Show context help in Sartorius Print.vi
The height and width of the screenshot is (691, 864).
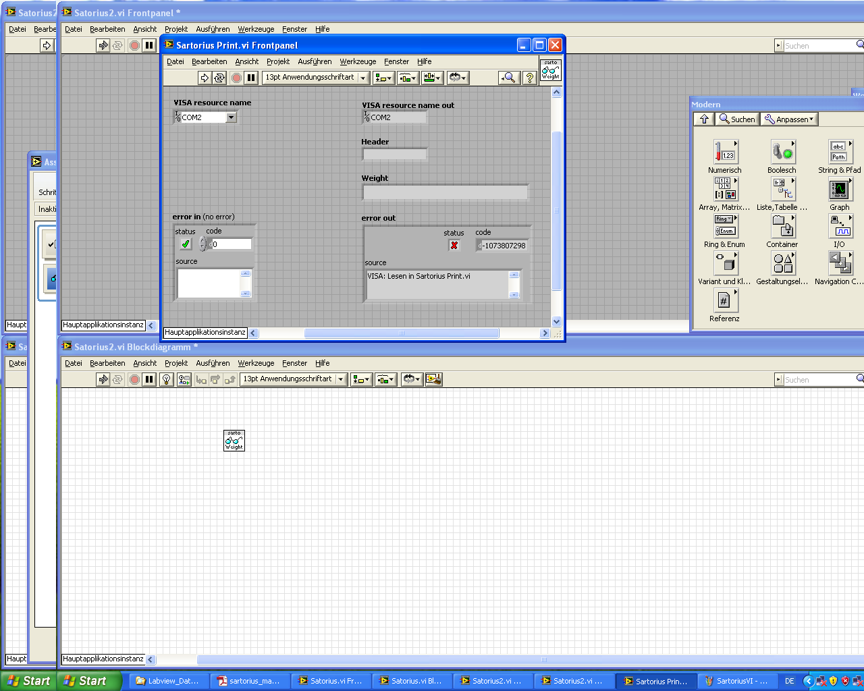coord(530,78)
